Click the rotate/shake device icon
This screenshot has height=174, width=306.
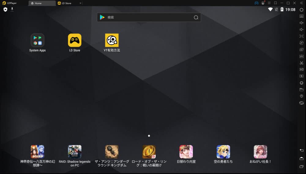301,103
